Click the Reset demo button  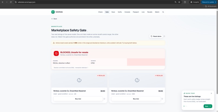point(156,36)
